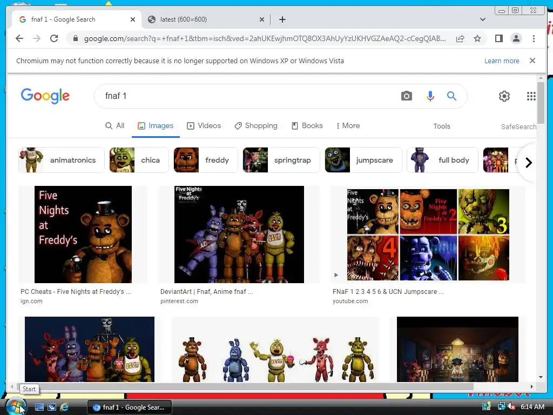Open the Windows Start menu orb
553x415 pixels.
point(16,406)
